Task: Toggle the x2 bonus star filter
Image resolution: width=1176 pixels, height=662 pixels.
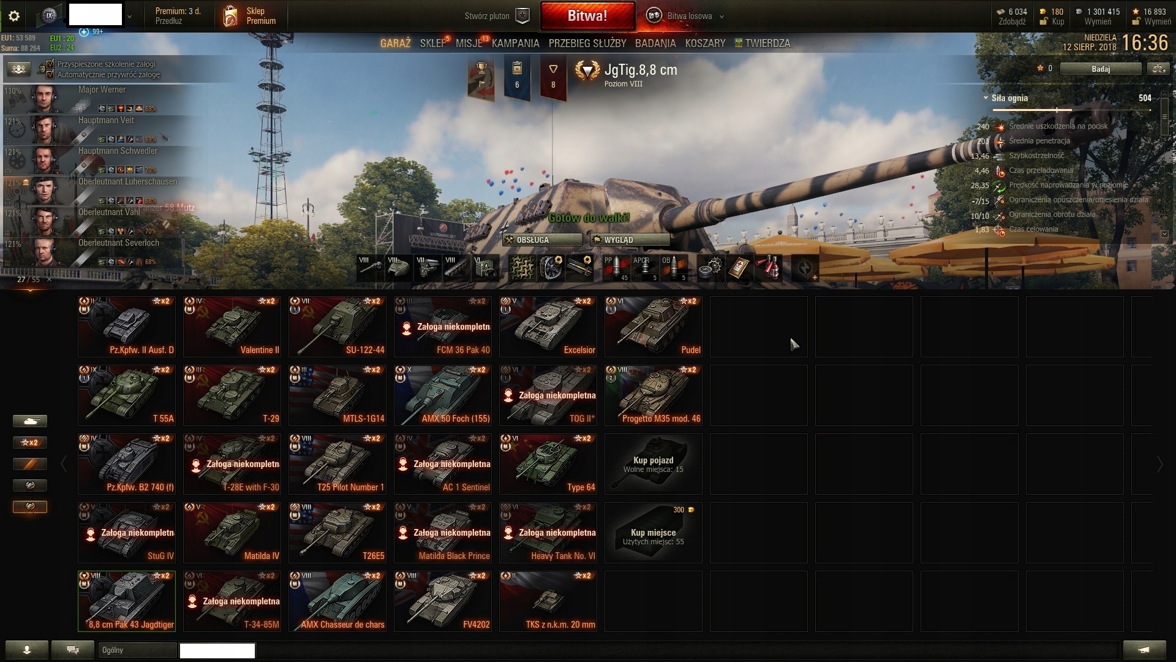Action: coord(30,443)
